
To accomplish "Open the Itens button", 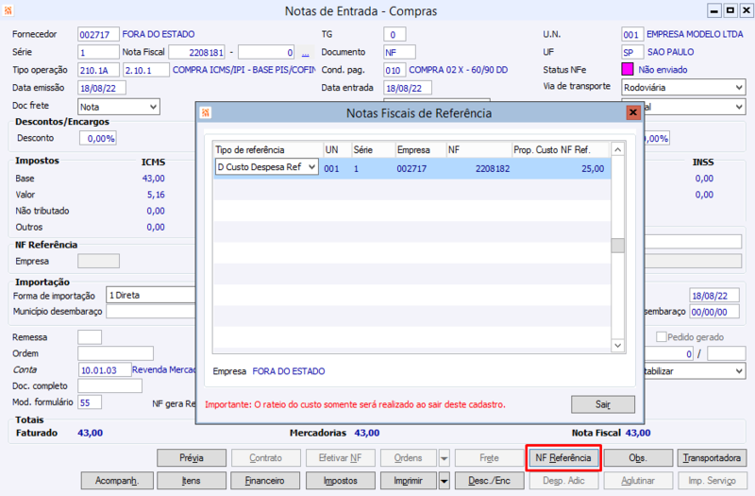I will (192, 481).
